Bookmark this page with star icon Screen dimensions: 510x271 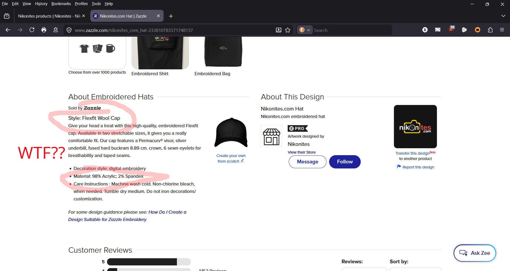[288, 30]
